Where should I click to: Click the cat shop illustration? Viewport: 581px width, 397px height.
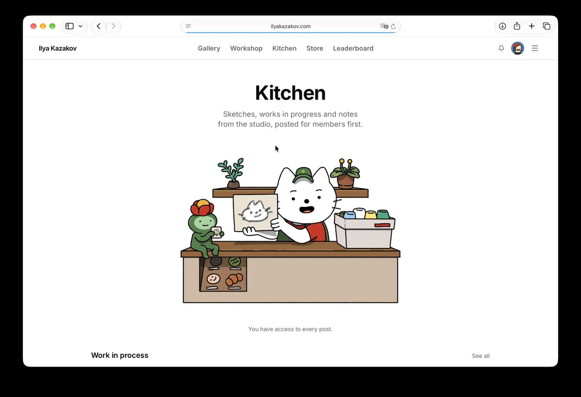pyautogui.click(x=290, y=230)
